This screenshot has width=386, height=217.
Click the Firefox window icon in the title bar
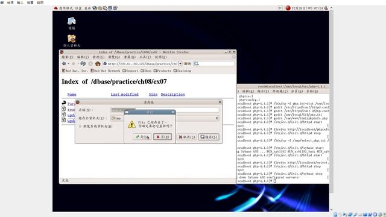[62, 52]
